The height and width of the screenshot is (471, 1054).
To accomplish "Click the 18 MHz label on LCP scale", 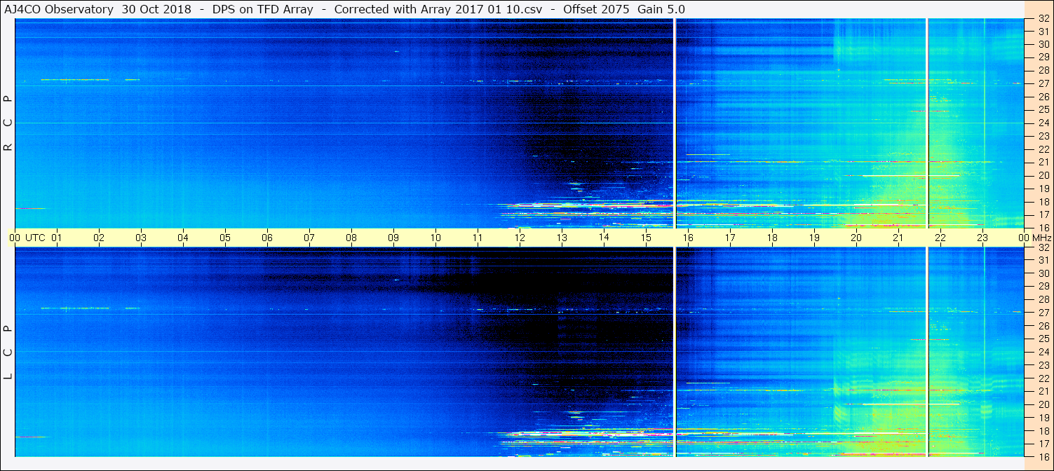I will point(1043,431).
